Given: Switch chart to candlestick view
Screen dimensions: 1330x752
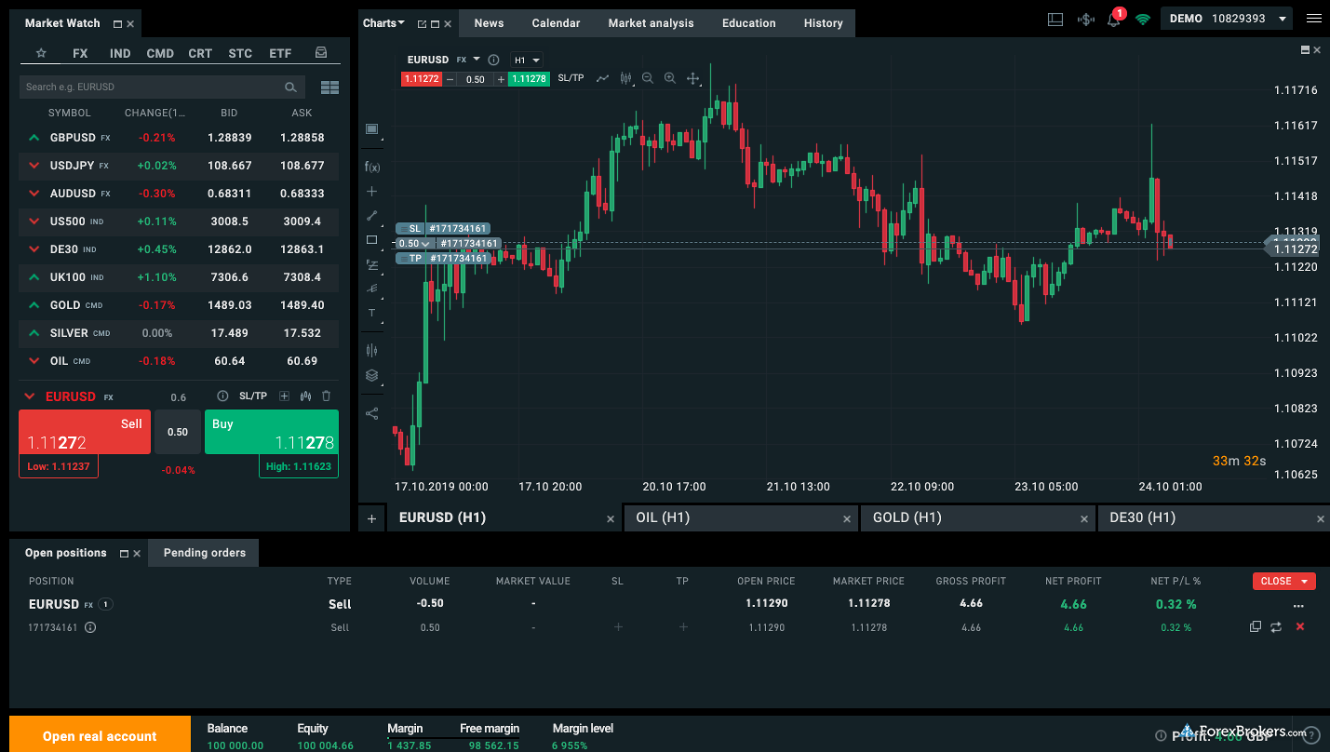Looking at the screenshot, I should point(625,78).
